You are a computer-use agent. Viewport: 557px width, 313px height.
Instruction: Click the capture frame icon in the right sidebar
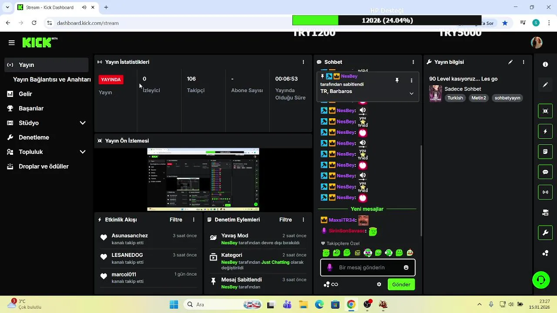(545, 111)
